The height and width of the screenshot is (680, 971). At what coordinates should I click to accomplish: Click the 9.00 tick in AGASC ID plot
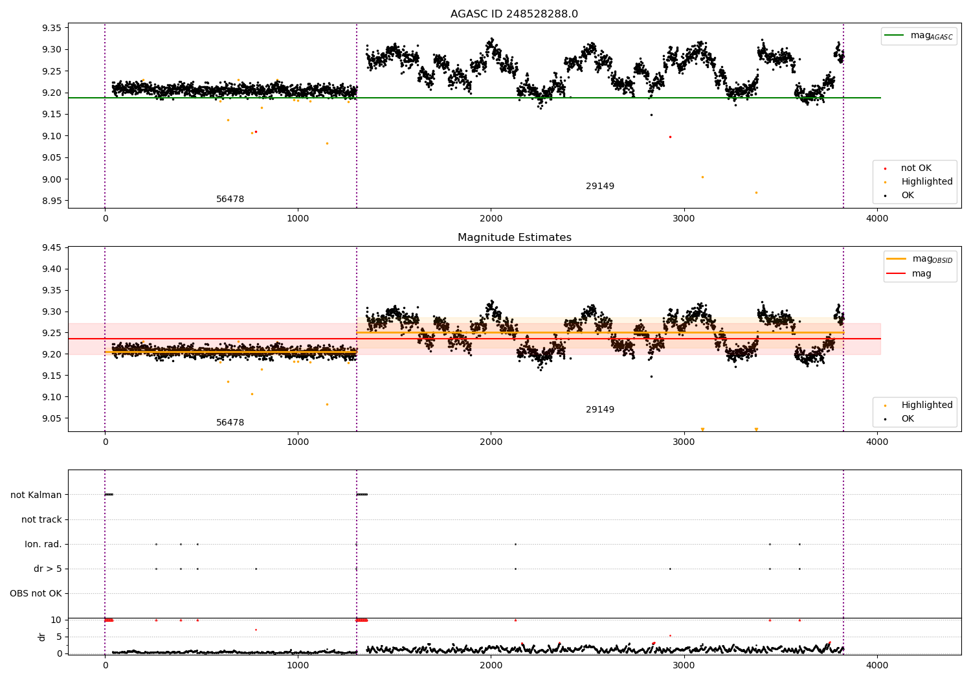pos(52,179)
